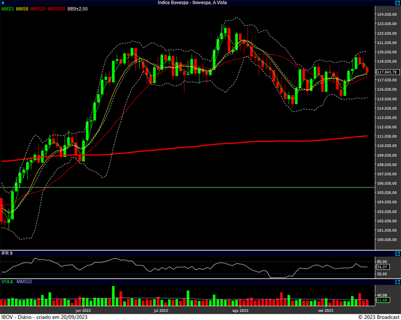
Task: Click the Índice Bovespa chart title bar
Action: (x=200, y=3)
